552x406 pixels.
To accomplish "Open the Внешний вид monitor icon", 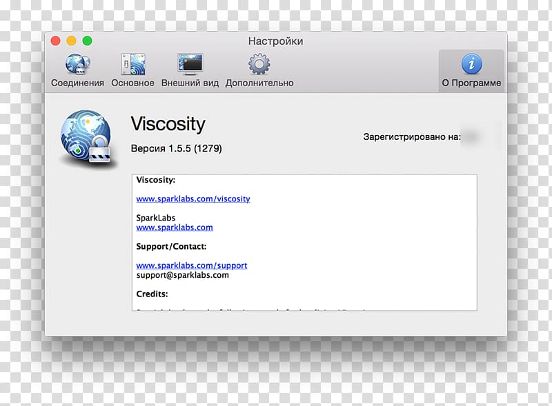I will 190,64.
